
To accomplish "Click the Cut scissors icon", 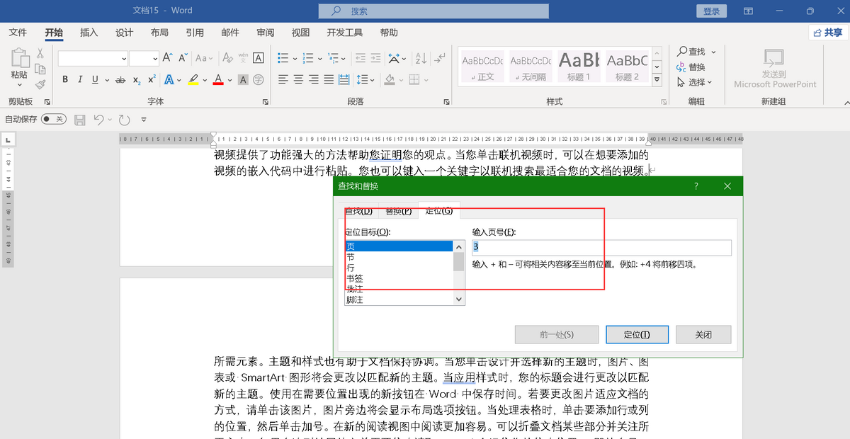I will tap(40, 53).
